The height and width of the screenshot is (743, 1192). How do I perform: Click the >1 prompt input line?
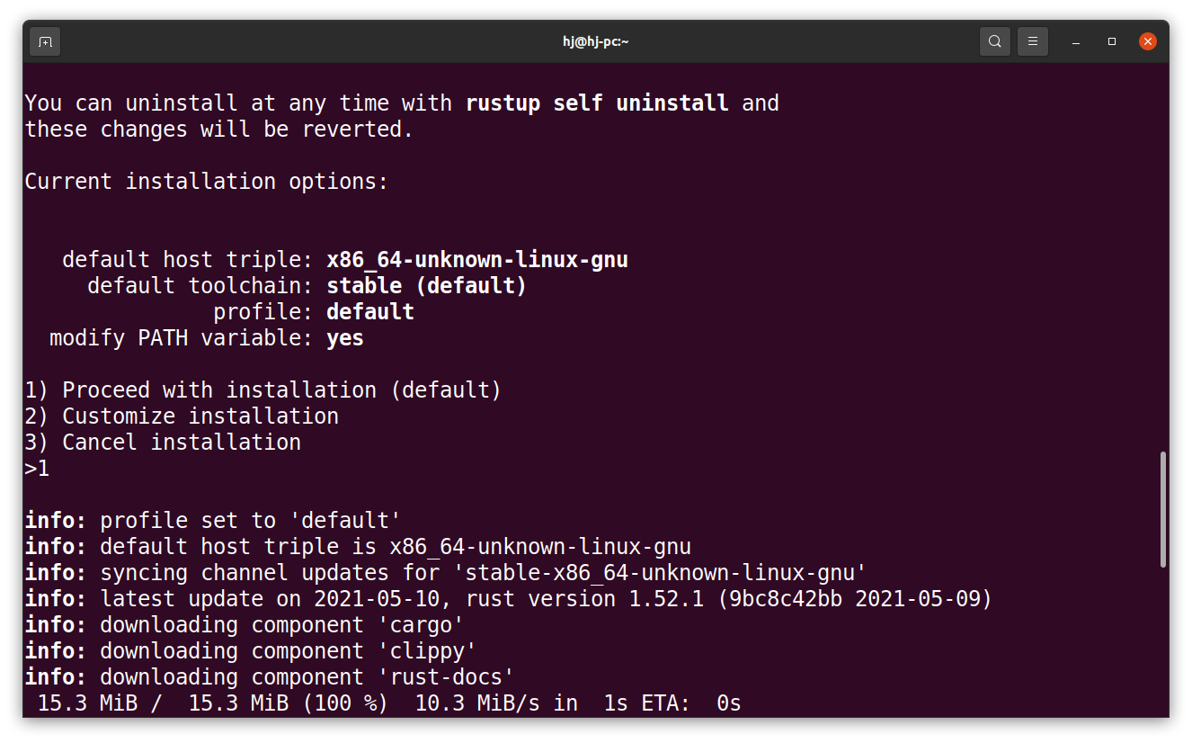click(37, 468)
